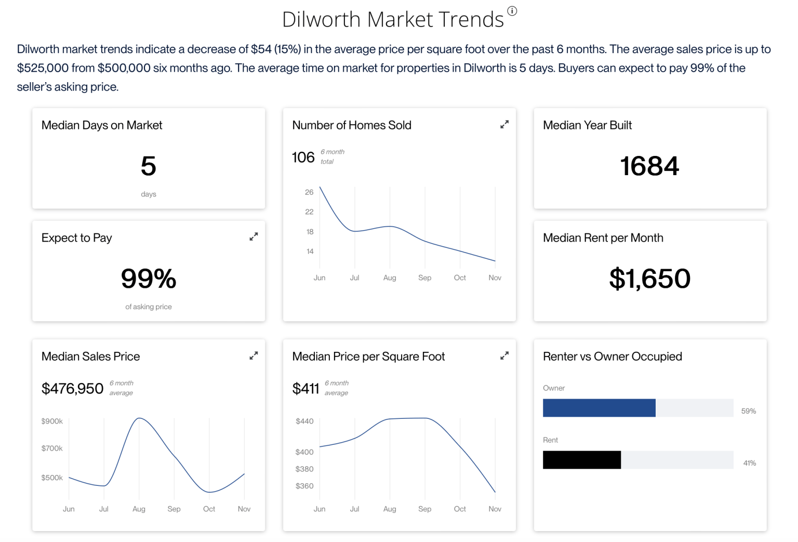Click the 99% of asking price figure
This screenshot has height=542, width=798.
149,279
